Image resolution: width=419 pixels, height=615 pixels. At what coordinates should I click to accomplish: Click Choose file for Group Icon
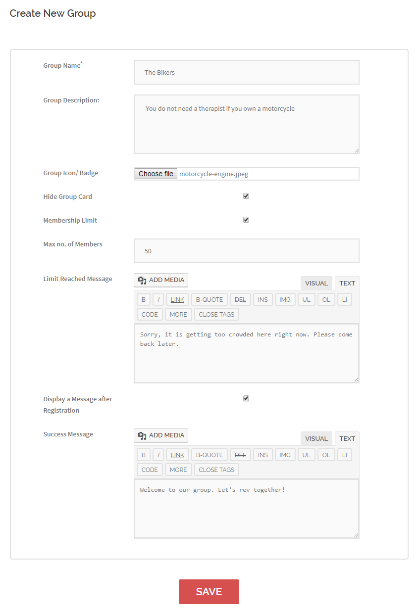click(x=156, y=174)
